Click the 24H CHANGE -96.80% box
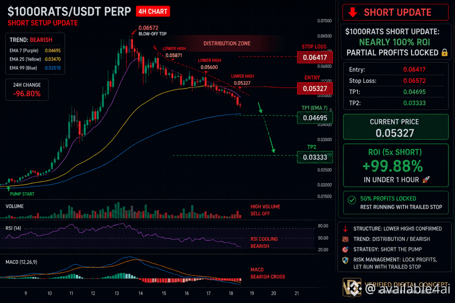455x303 pixels. click(x=27, y=89)
